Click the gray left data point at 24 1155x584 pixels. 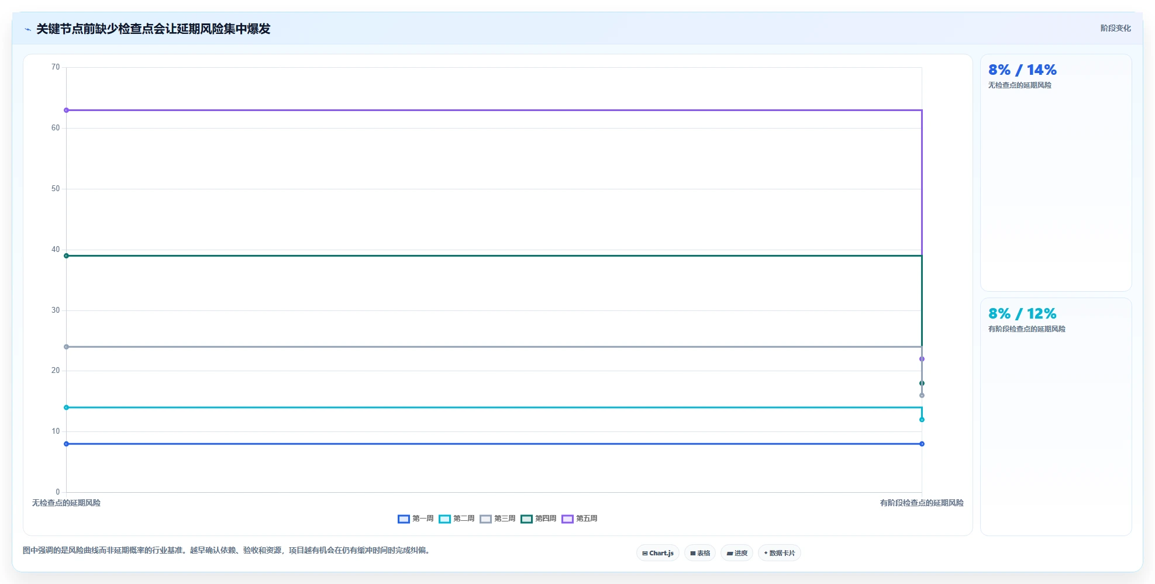click(x=66, y=347)
